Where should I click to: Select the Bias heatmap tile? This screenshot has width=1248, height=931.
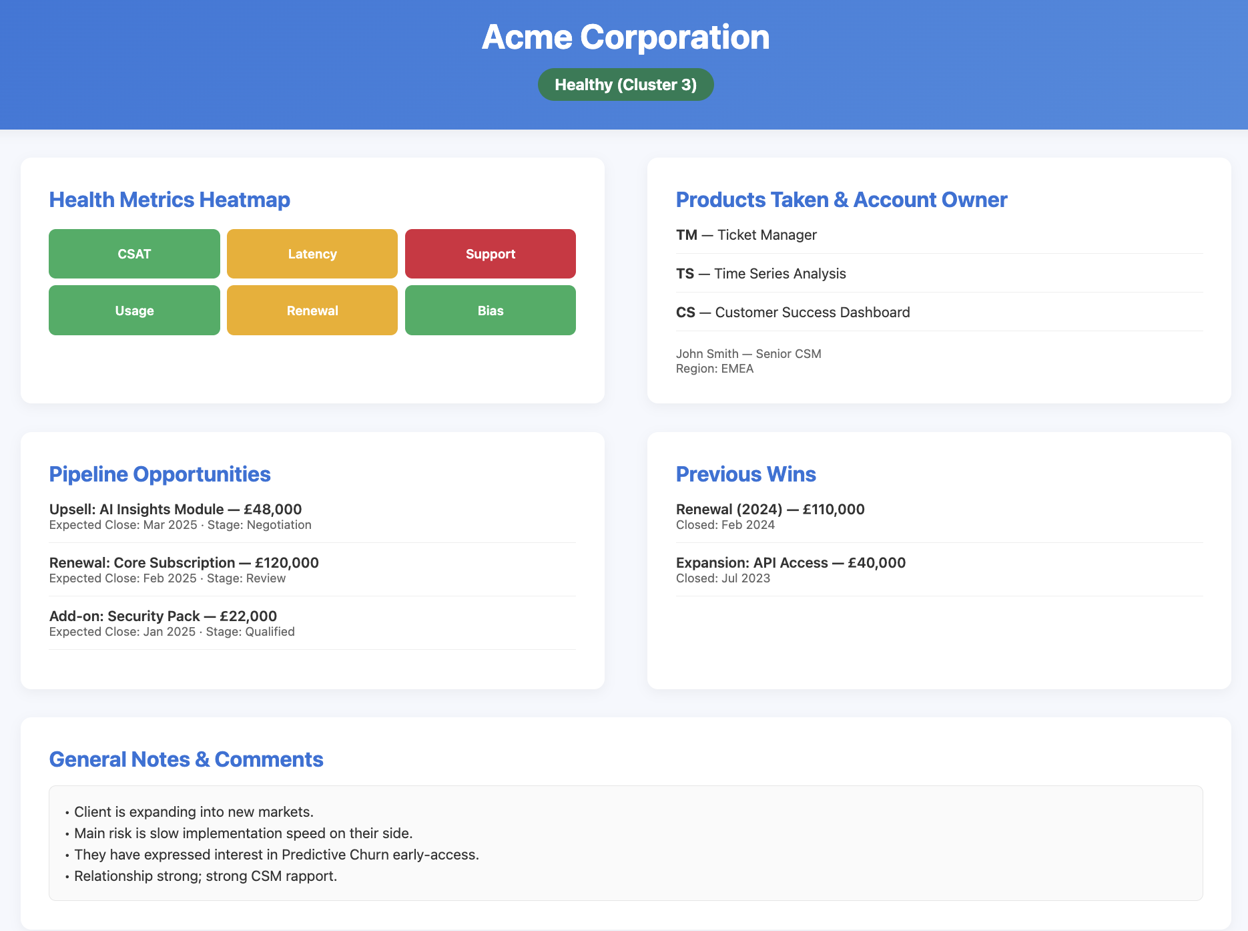pos(490,310)
